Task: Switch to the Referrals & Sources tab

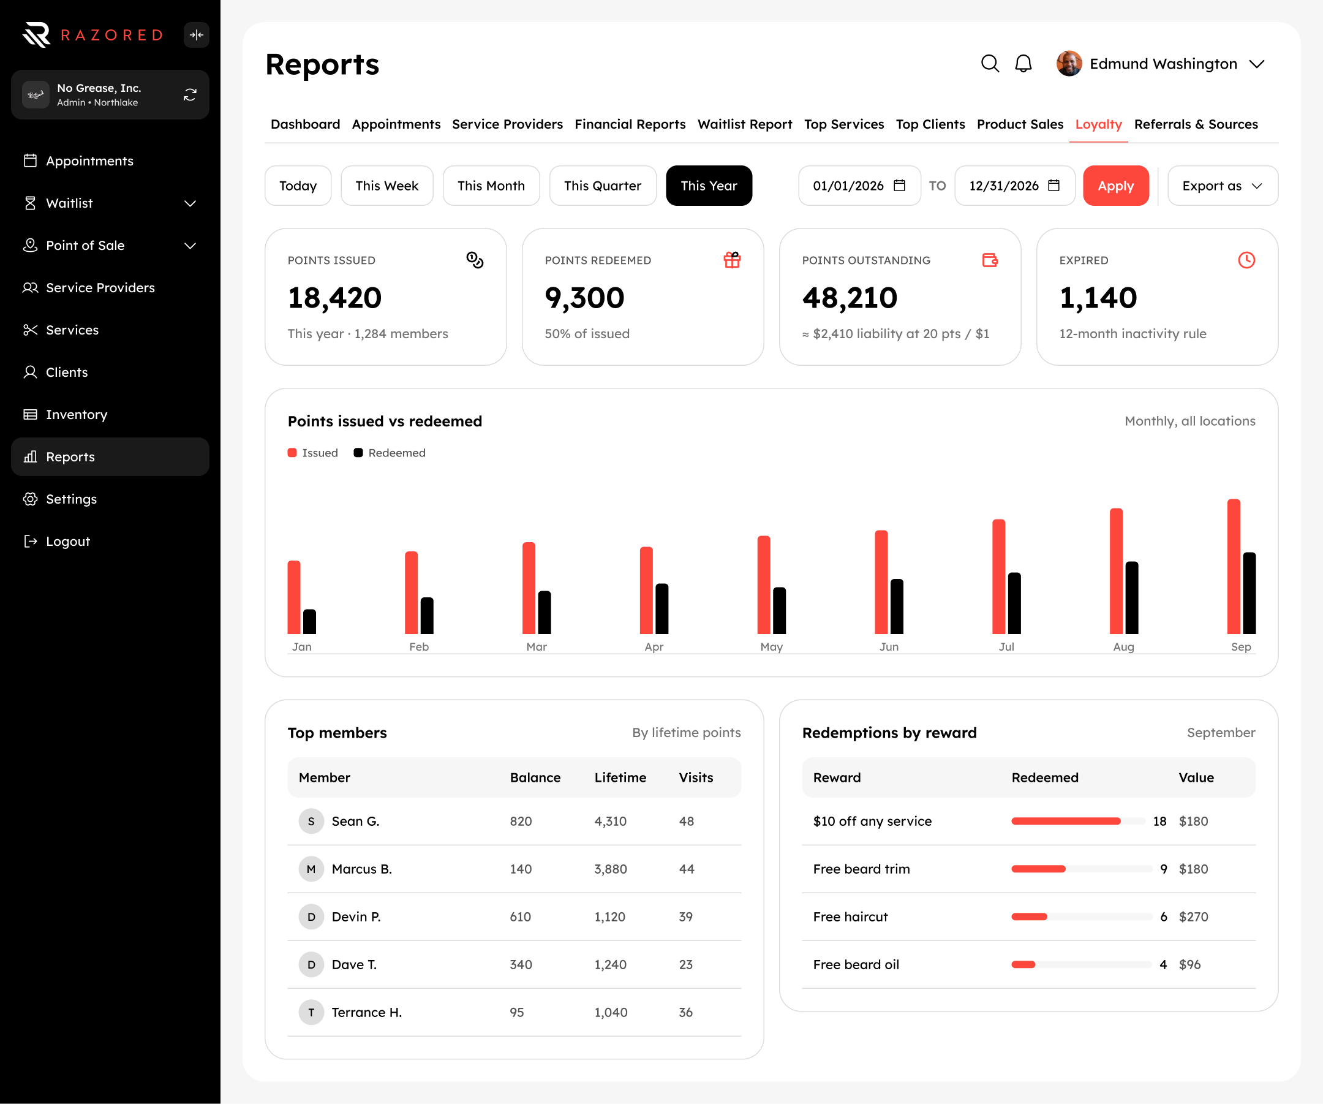Action: click(1195, 124)
